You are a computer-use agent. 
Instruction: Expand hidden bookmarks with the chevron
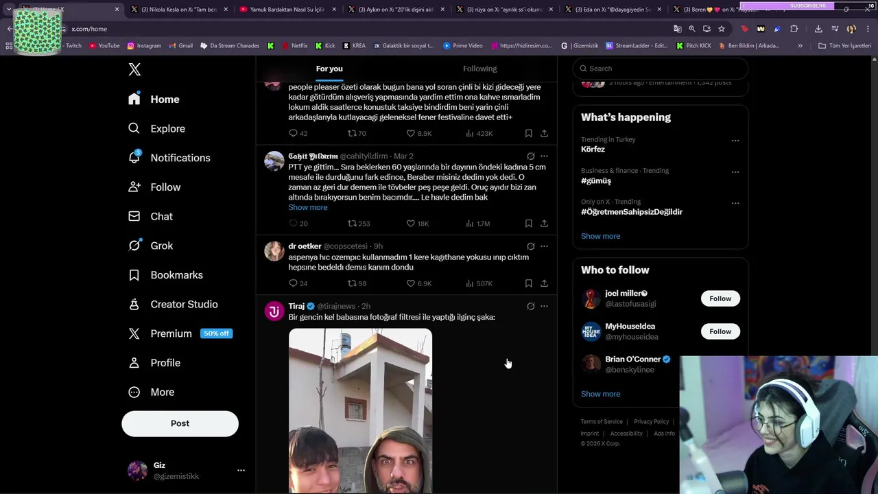coord(800,46)
